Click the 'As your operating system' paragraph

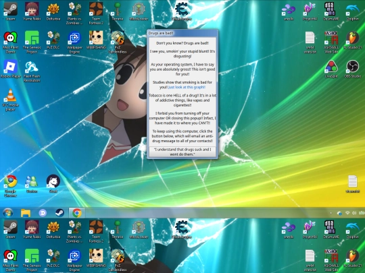(182, 69)
